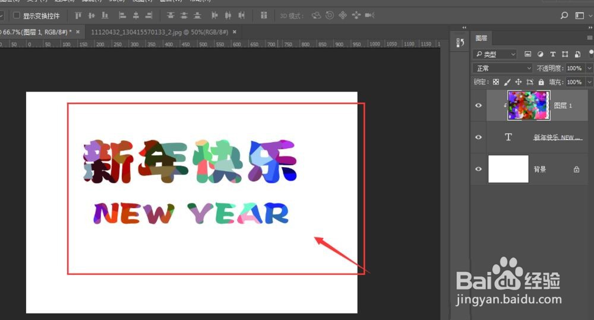The height and width of the screenshot is (320, 594).
Task: Toggle the type layer filter icon
Action: coord(552,54)
